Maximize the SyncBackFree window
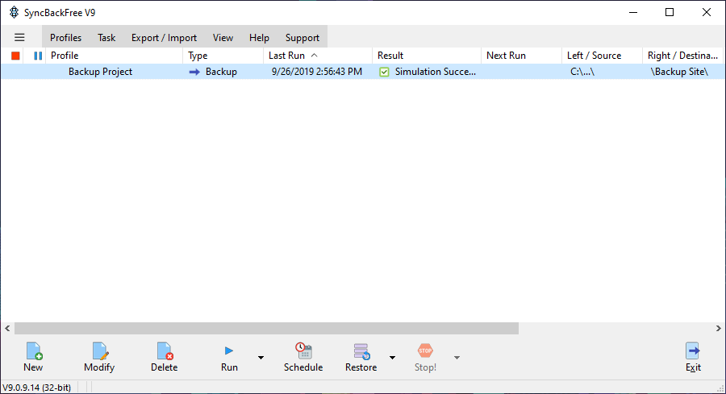 (670, 12)
